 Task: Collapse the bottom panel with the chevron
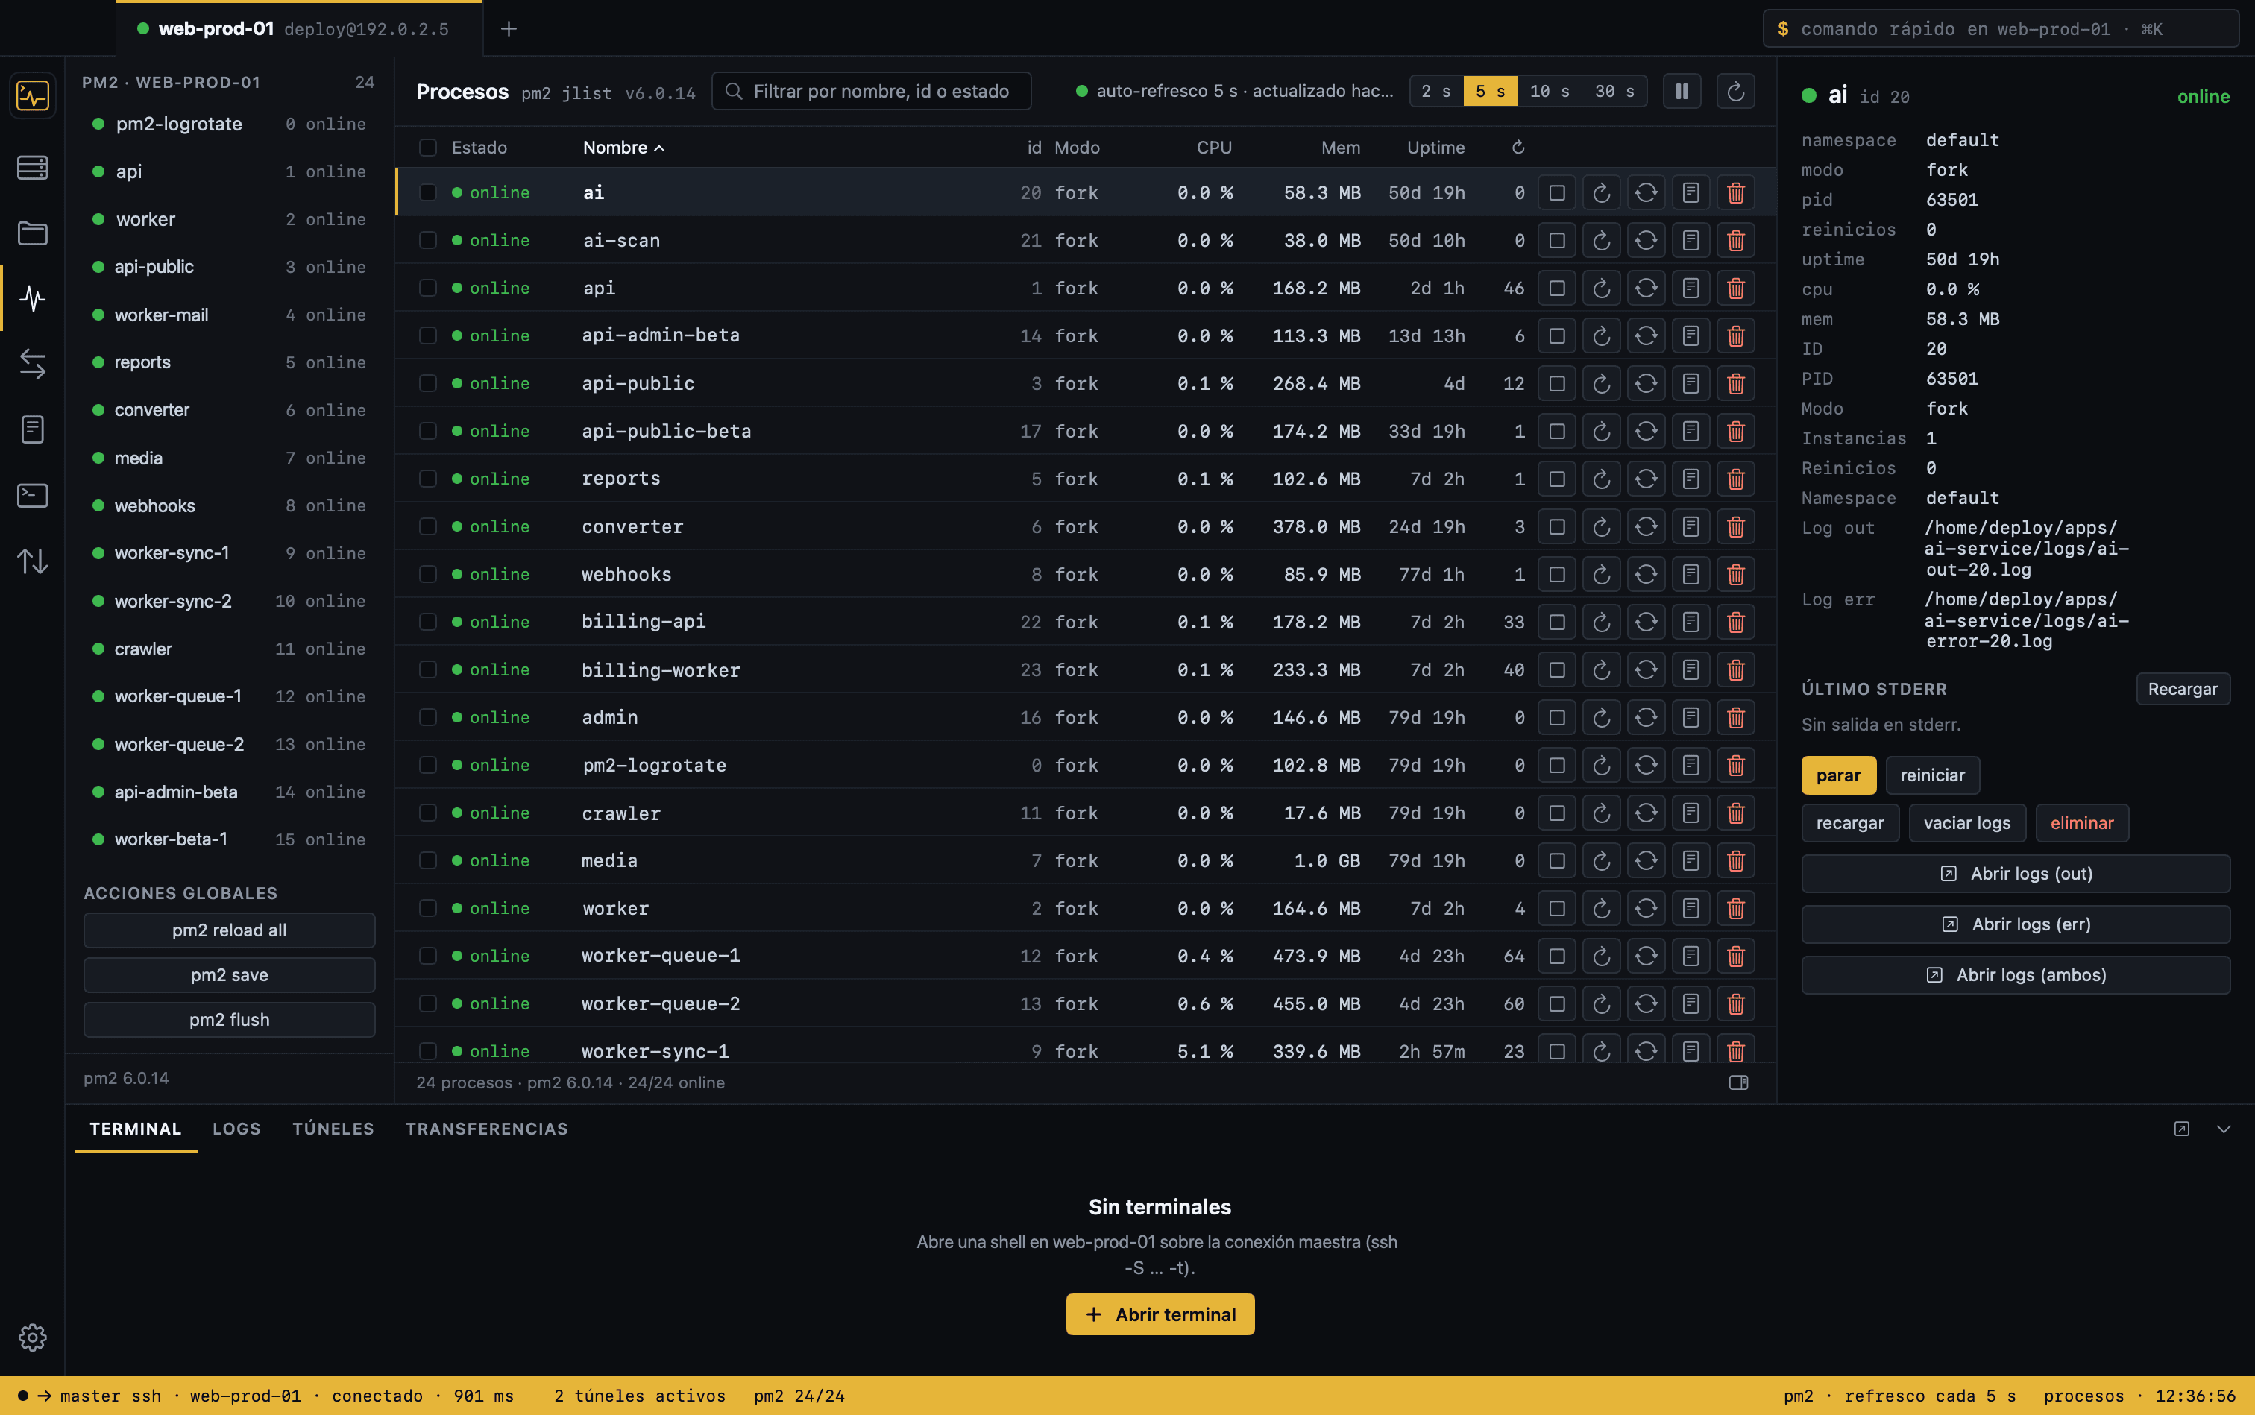2224,1129
